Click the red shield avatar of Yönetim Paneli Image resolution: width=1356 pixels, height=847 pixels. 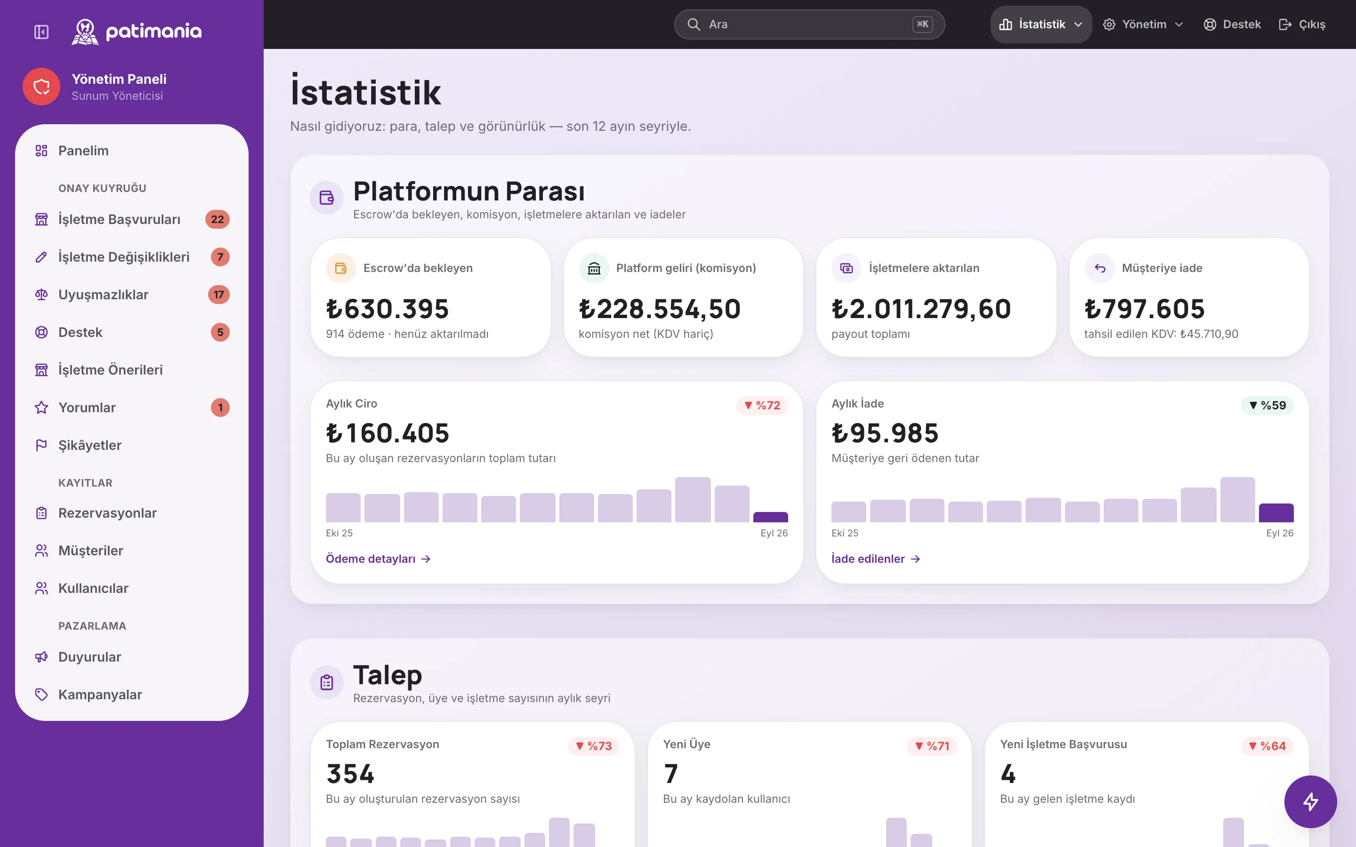[x=41, y=87]
